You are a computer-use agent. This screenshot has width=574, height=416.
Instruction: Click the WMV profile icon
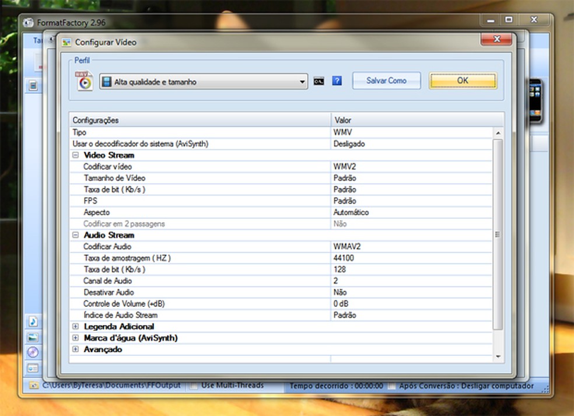84,81
